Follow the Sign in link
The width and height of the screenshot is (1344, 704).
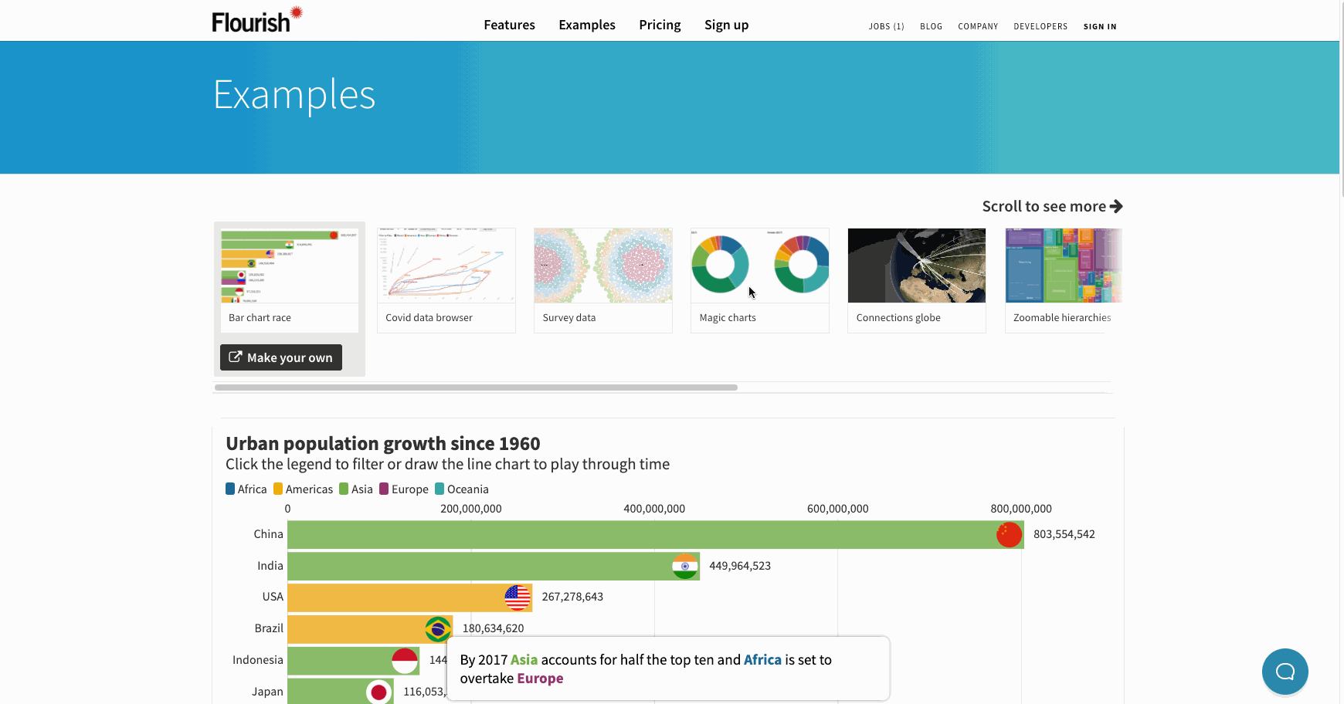[1100, 26]
